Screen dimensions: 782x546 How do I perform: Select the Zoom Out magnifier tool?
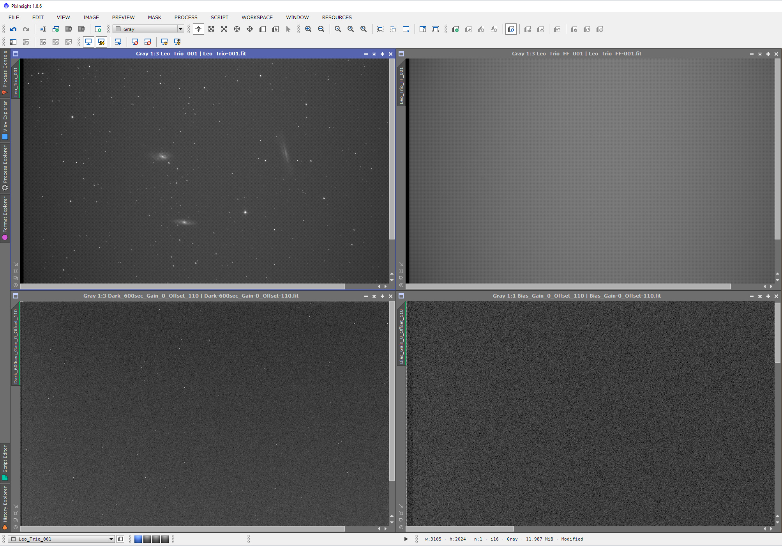pyautogui.click(x=321, y=29)
